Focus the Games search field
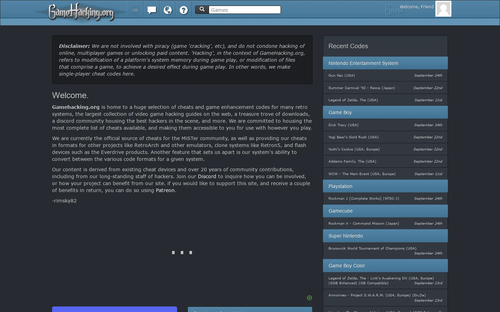 [245, 10]
